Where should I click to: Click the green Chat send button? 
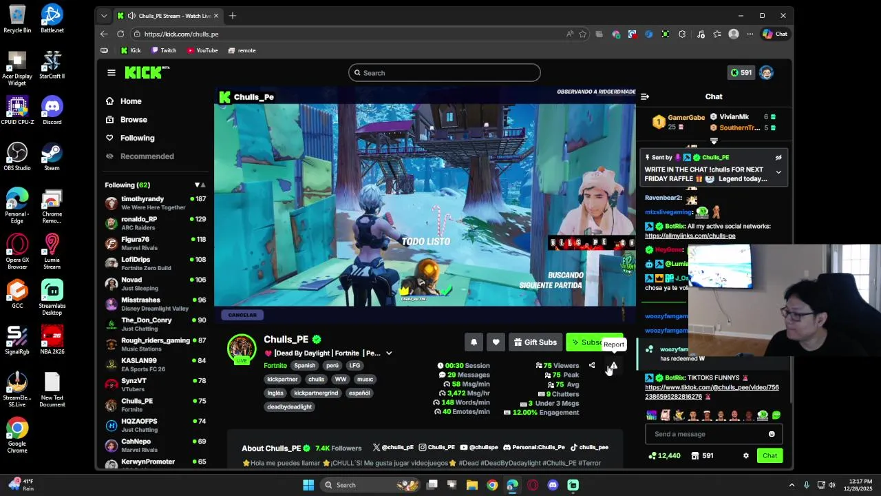pos(769,455)
